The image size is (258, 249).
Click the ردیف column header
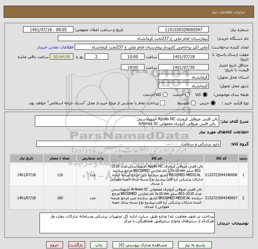[243, 158]
